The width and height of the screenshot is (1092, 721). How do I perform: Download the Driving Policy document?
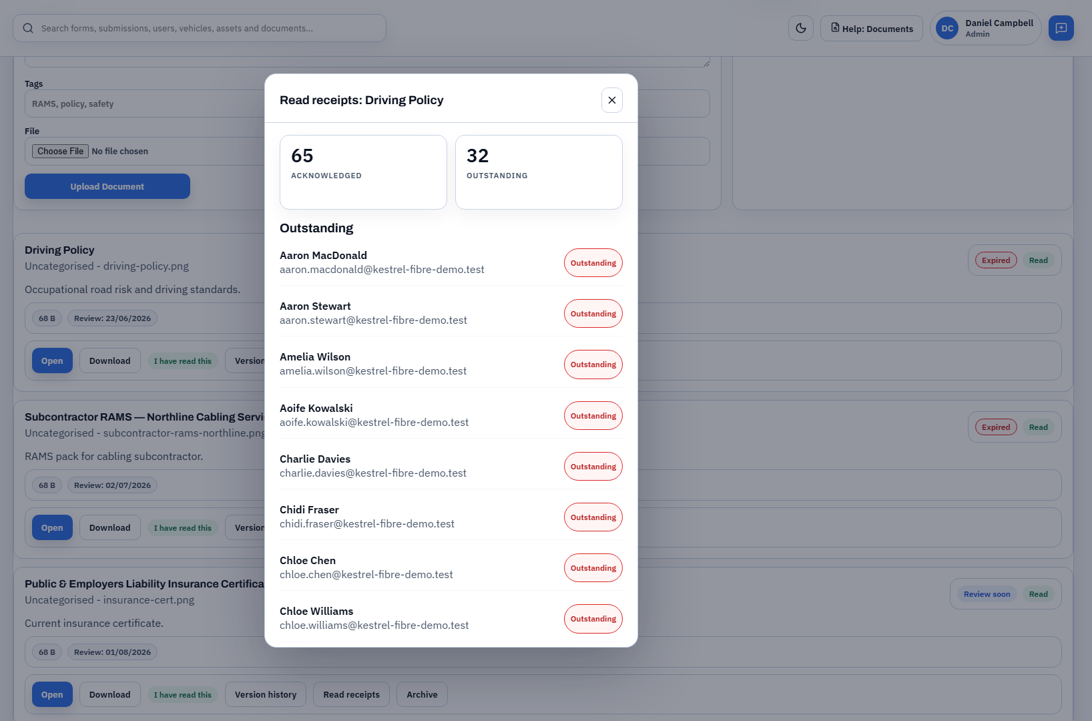pos(110,360)
